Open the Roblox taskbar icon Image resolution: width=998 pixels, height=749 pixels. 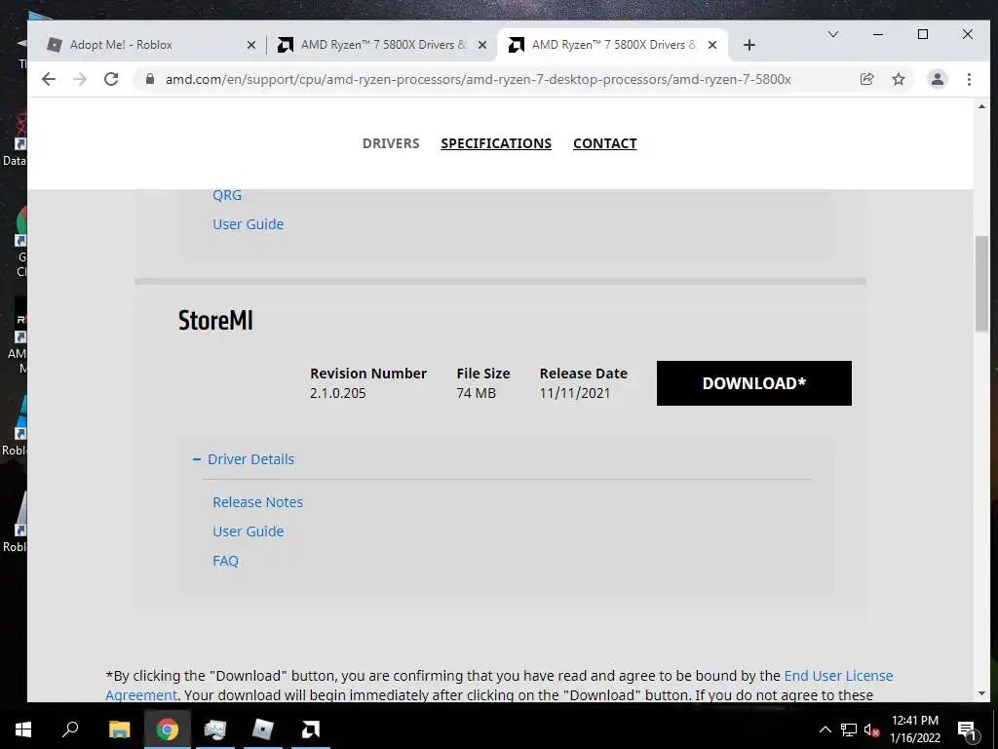[262, 729]
